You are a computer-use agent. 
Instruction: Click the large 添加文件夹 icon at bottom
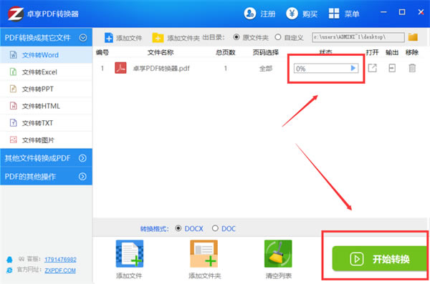(x=204, y=254)
